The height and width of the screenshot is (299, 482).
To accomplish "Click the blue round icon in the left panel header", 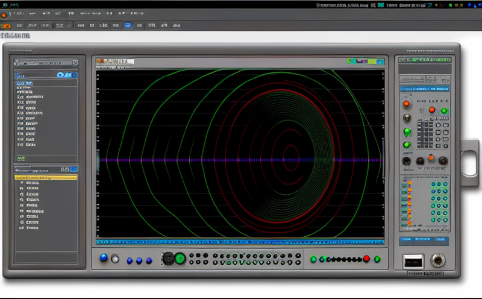I will tap(61, 75).
